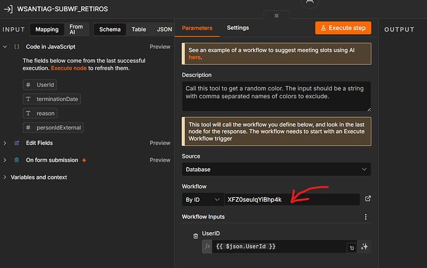This screenshot has height=268, width=427.
Task: Click the Execute step button
Action: (343, 28)
